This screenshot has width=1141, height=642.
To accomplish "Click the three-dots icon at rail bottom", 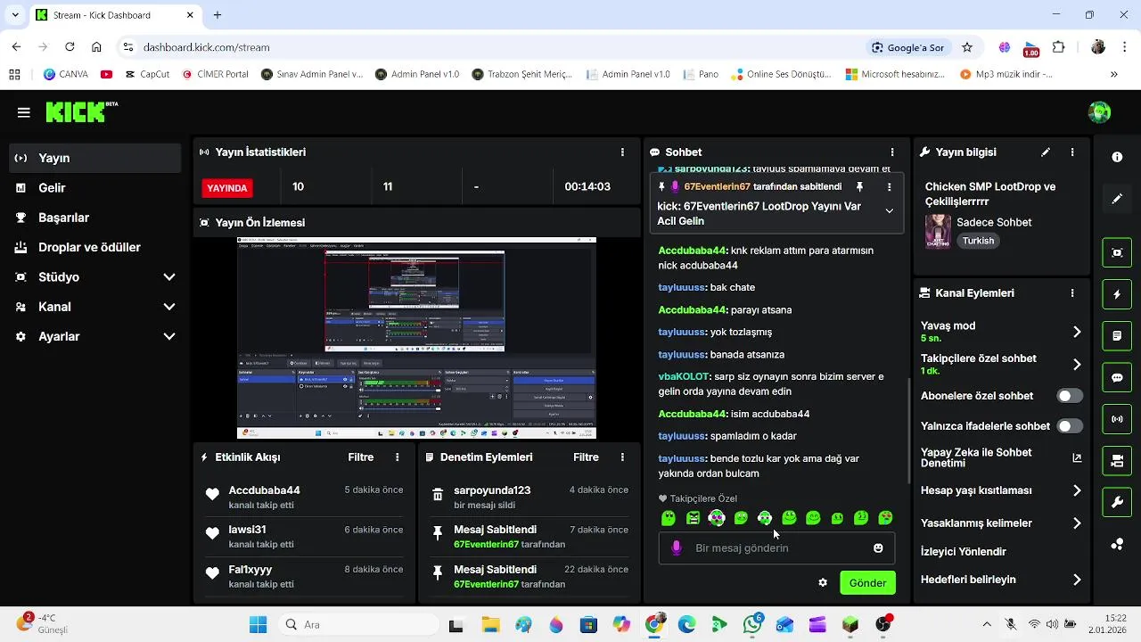I will [1117, 545].
